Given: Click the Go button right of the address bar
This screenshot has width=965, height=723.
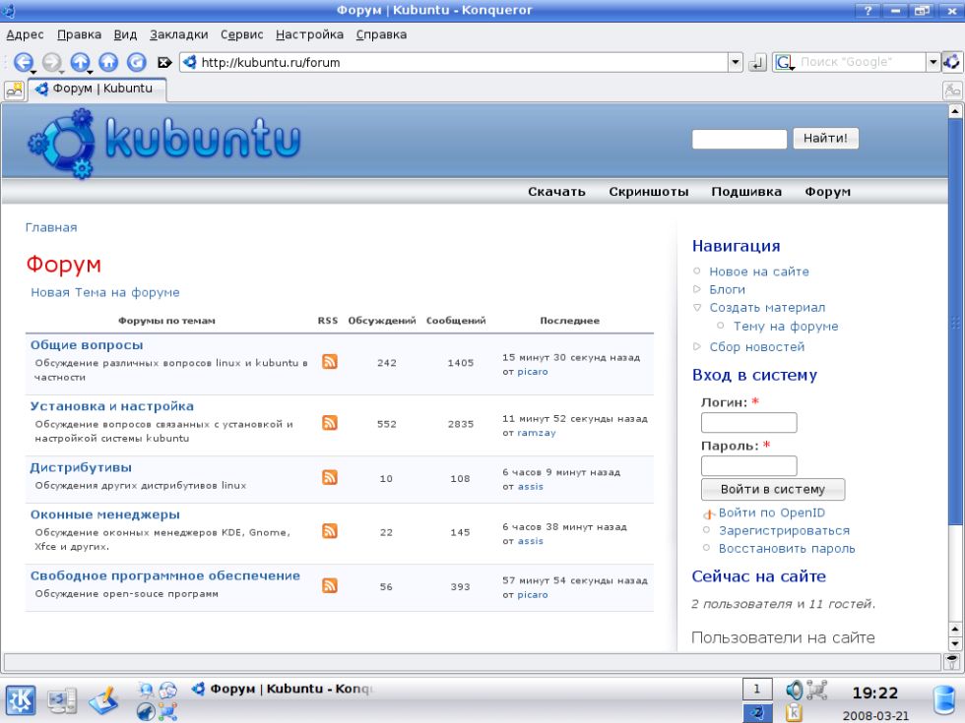Looking at the screenshot, I should 757,62.
